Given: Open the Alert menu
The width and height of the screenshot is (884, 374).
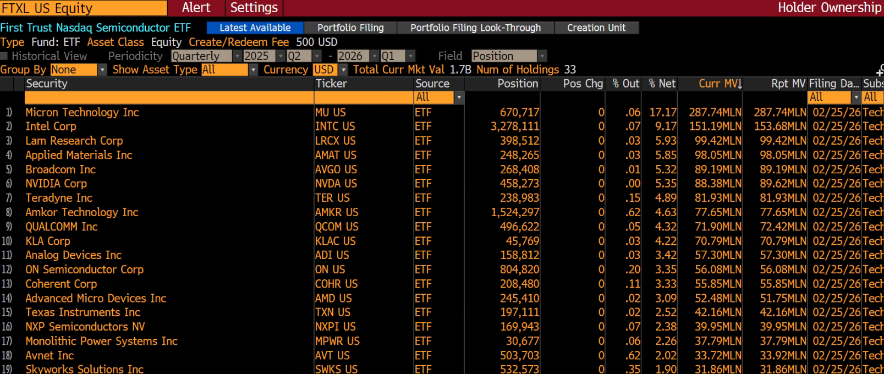Looking at the screenshot, I should coord(196,8).
